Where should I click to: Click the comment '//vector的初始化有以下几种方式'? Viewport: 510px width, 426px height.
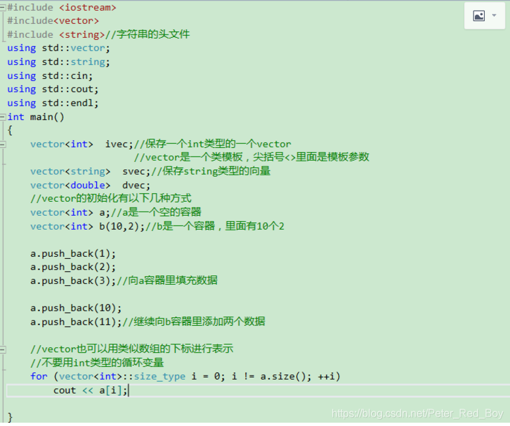click(x=111, y=198)
